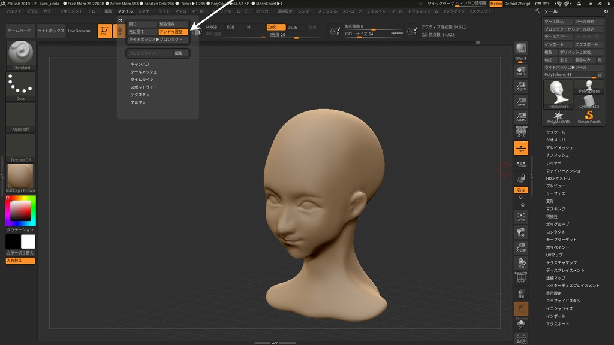Toggle Zadd sculpting mode
The height and width of the screenshot is (345, 614).
(276, 27)
